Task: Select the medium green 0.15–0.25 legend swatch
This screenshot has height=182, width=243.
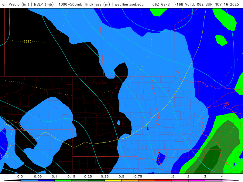Action: pyautogui.click(x=80, y=180)
